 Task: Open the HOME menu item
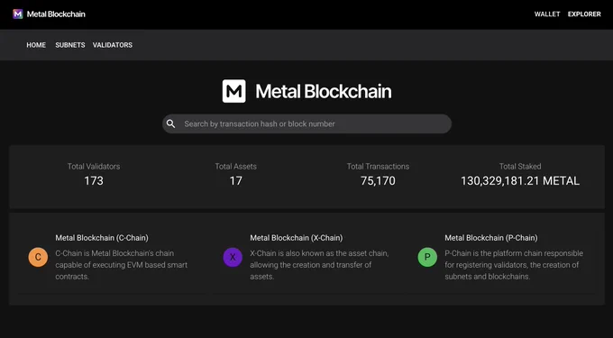coord(36,45)
